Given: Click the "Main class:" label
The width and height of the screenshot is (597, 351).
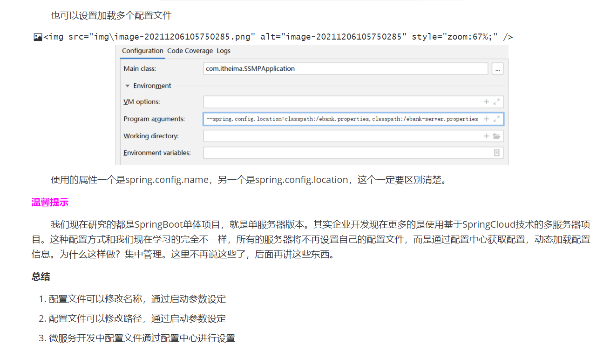Looking at the screenshot, I should click(x=140, y=69).
